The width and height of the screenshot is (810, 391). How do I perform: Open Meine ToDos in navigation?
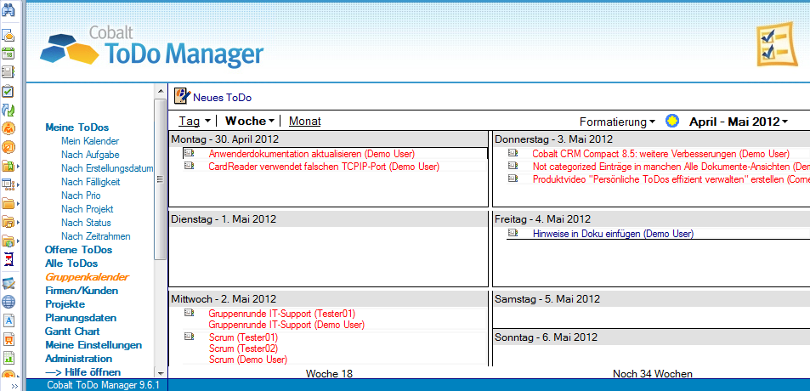tap(77, 127)
